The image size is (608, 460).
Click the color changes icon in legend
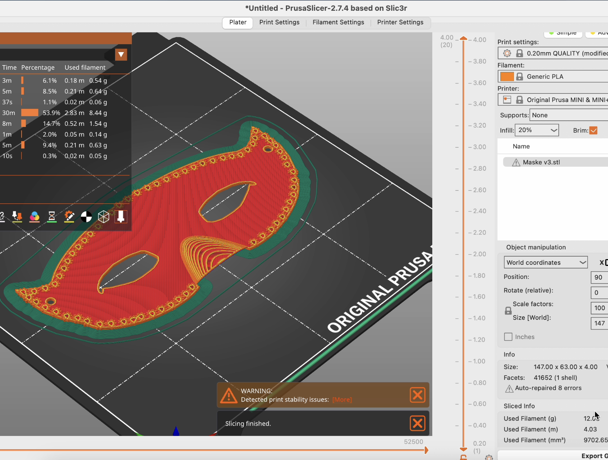coord(34,216)
